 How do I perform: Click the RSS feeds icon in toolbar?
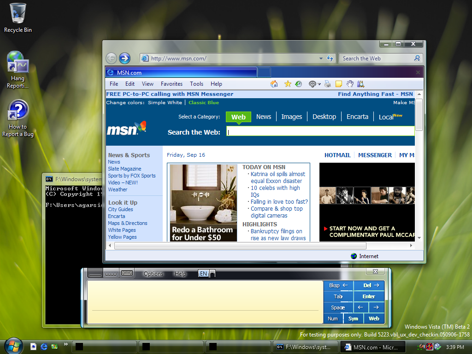[313, 84]
